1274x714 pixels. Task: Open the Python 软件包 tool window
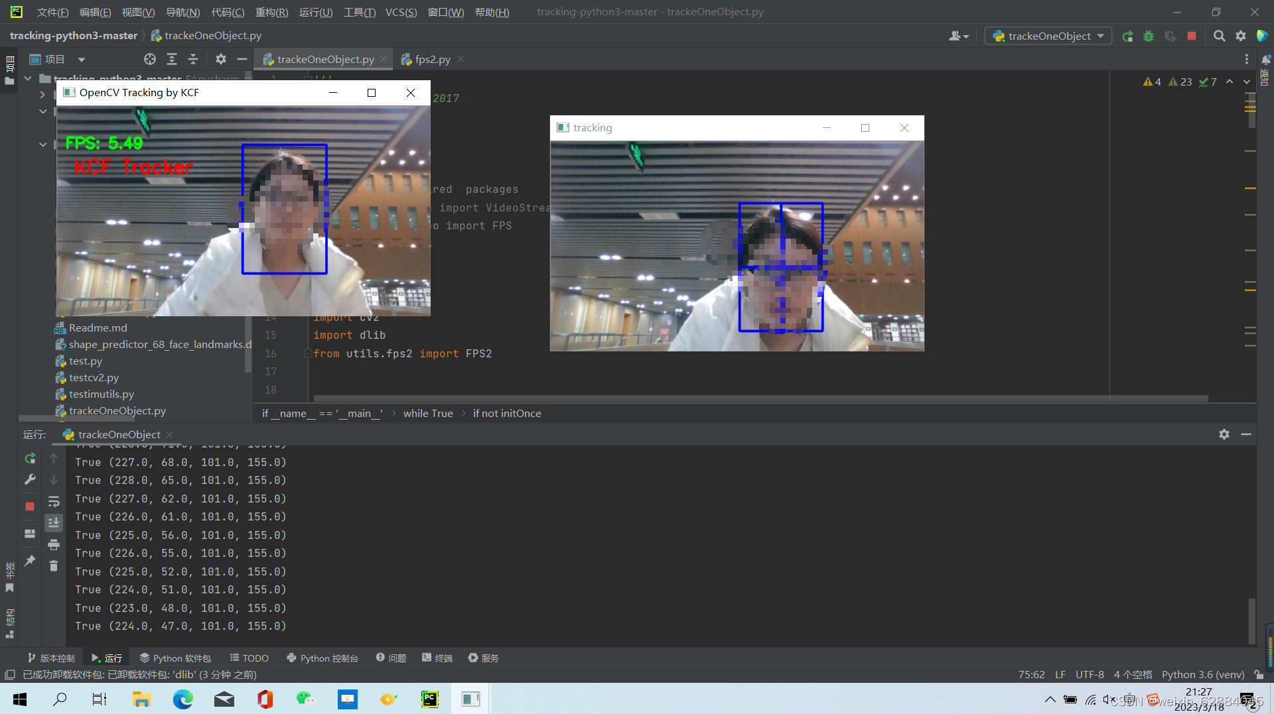[x=175, y=658]
